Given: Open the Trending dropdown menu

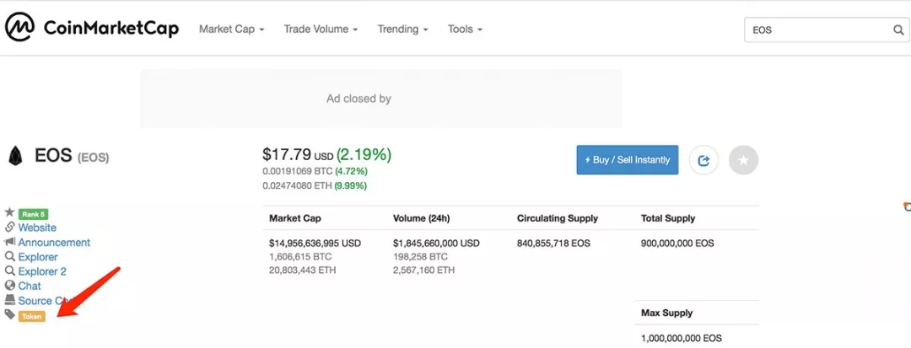Looking at the screenshot, I should (402, 29).
